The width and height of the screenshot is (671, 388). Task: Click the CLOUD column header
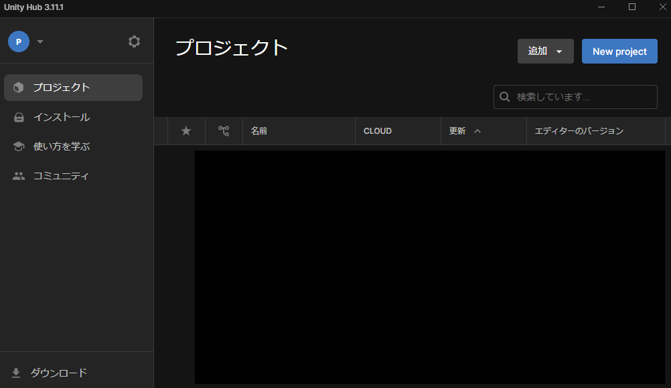point(377,130)
